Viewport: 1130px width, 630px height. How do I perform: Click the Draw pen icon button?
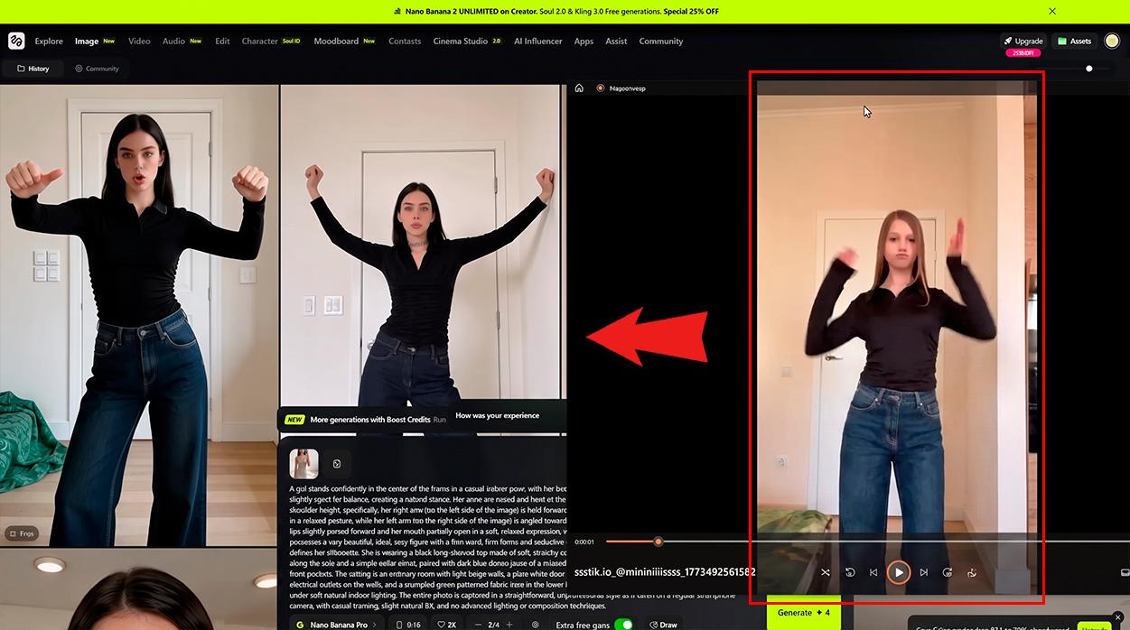tap(663, 625)
